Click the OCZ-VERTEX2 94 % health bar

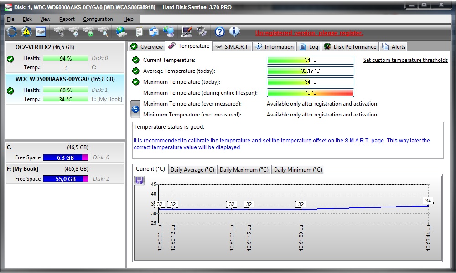tap(66, 58)
